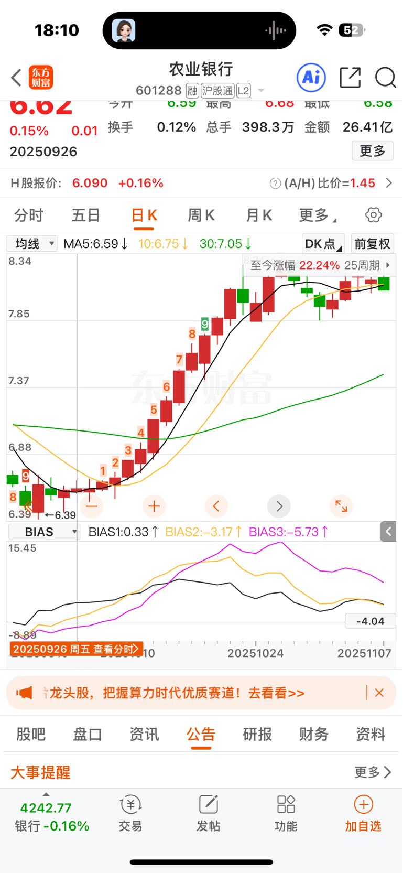
Task: Tap the megaphone announcement icon
Action: (x=24, y=693)
